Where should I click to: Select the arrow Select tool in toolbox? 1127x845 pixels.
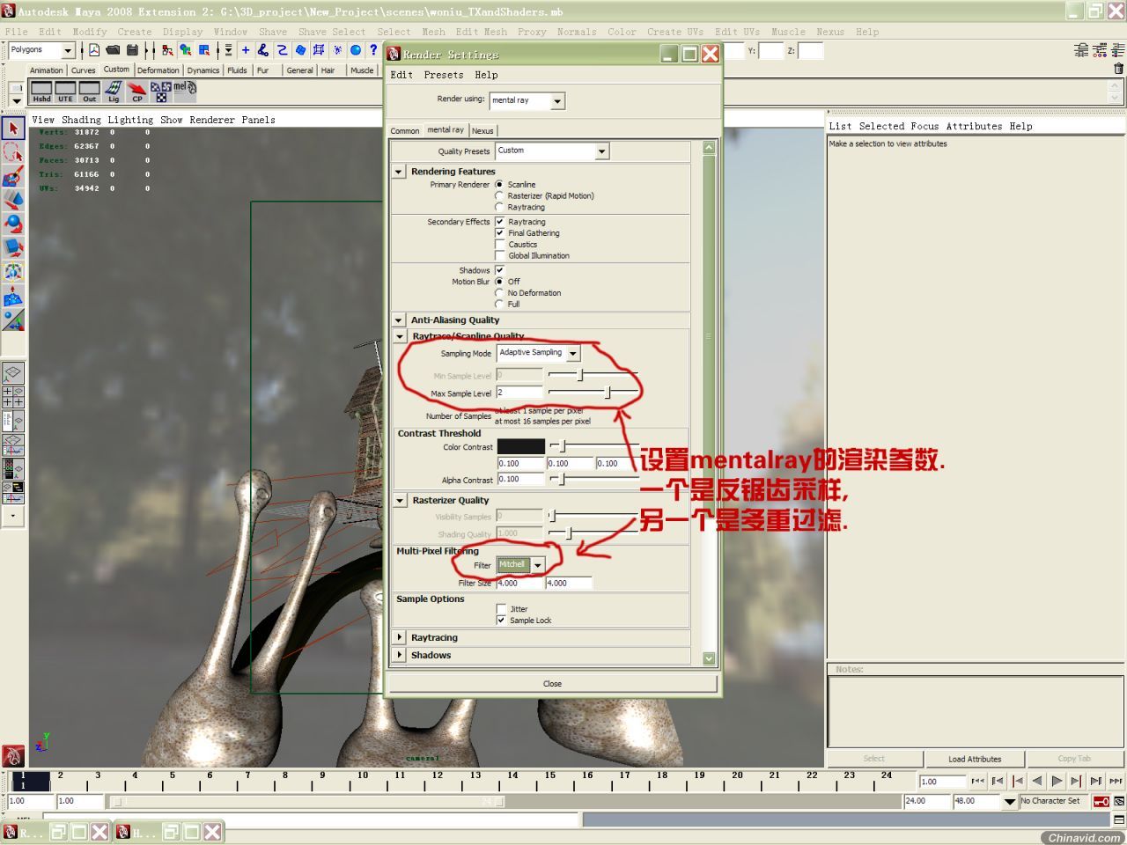(x=13, y=129)
